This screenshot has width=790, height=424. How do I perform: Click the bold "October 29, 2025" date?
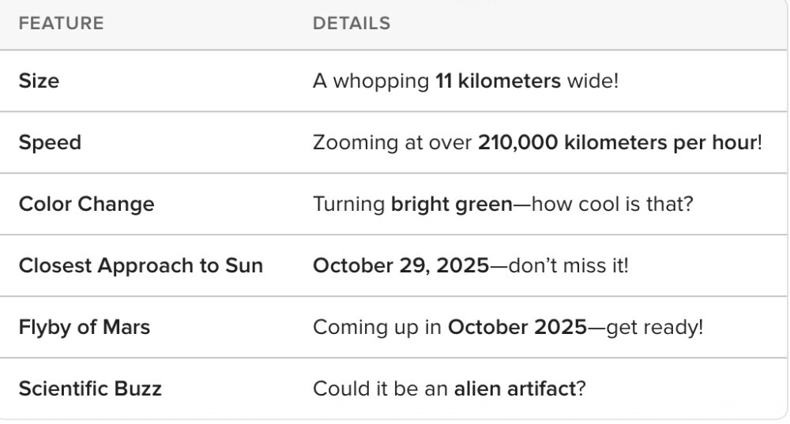tap(401, 265)
